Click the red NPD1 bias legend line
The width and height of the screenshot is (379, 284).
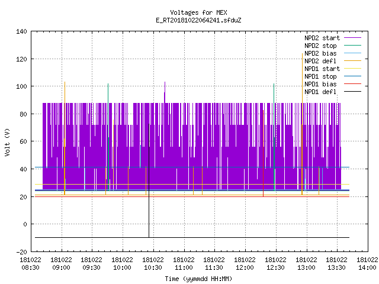tap(352, 84)
